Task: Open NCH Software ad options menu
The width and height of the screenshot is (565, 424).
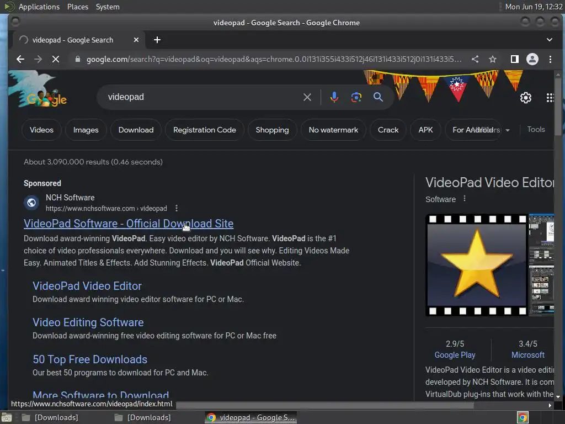Action: tap(176, 208)
